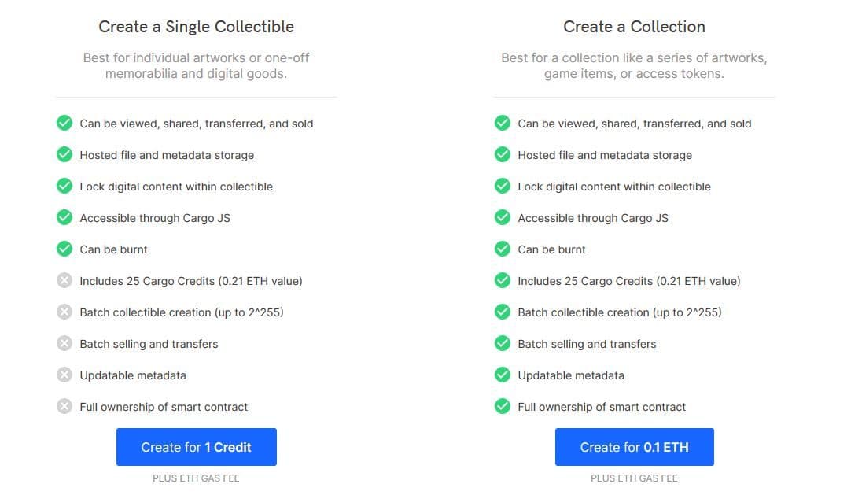Click Collection's 'Includes 25 Cargo Credits' text
The height and width of the screenshot is (495, 862).
[x=628, y=281]
